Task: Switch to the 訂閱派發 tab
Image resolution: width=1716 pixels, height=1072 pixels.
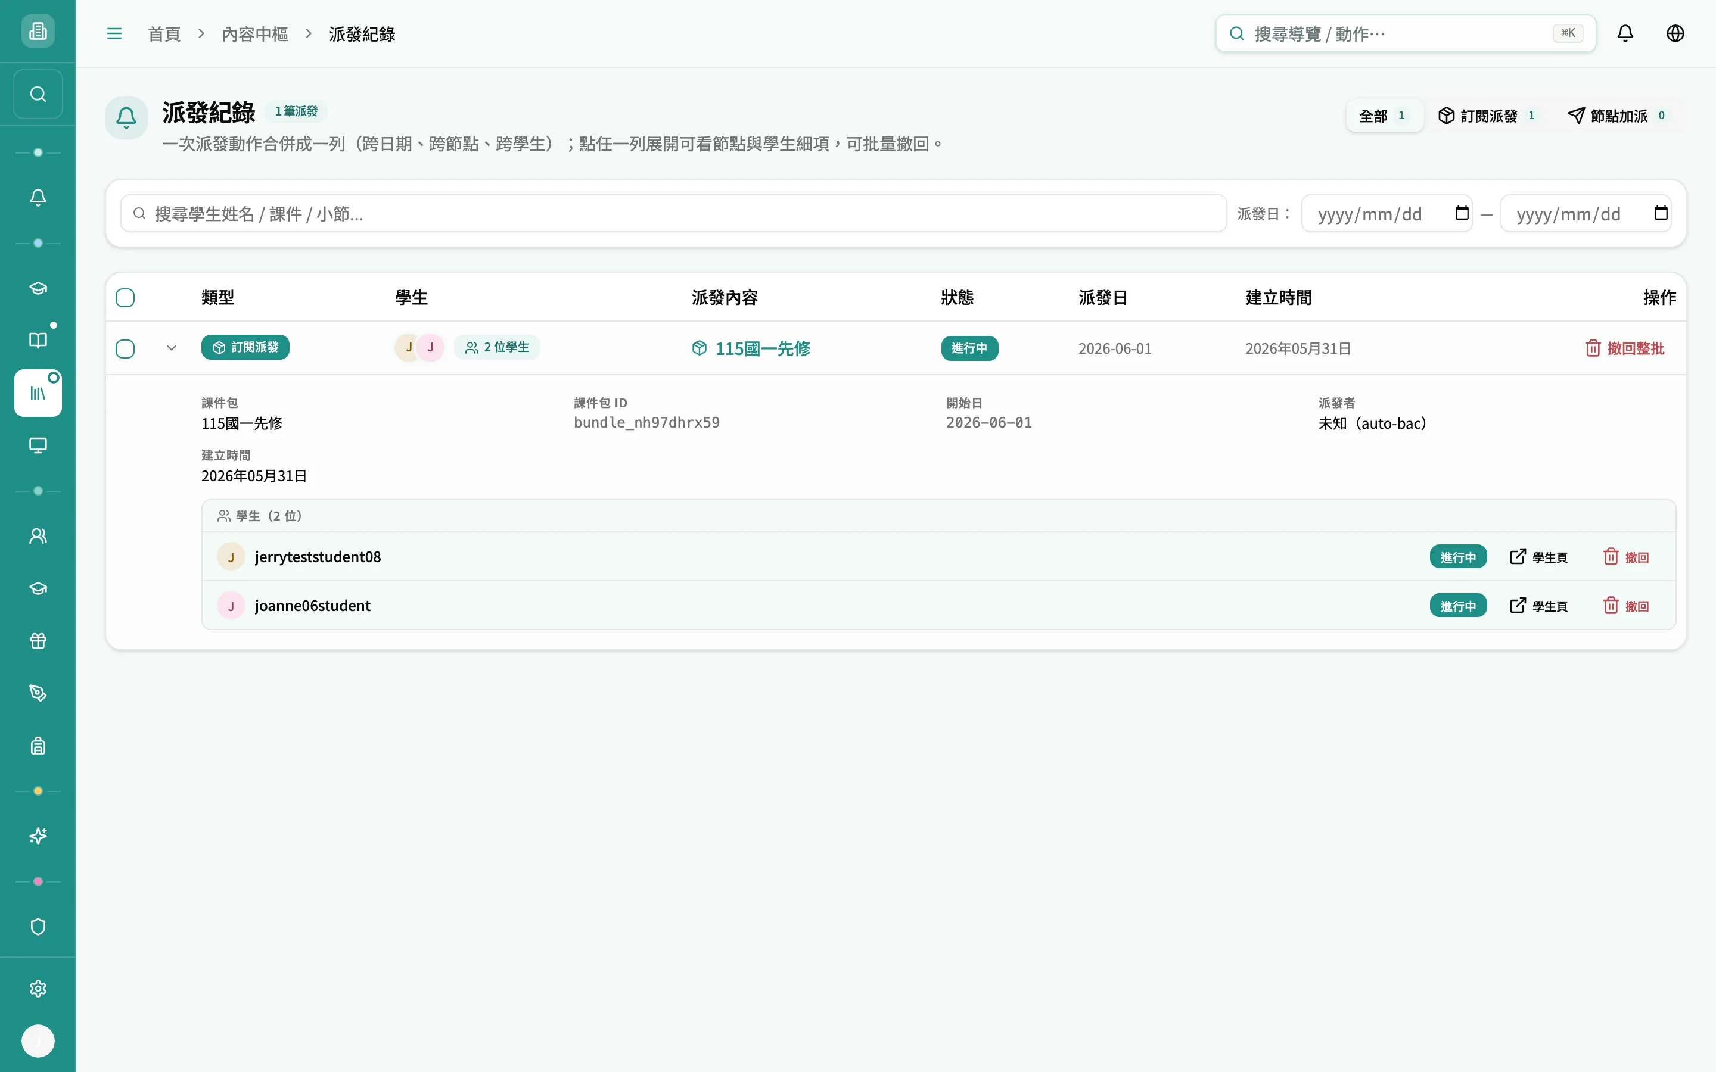Action: click(x=1488, y=116)
